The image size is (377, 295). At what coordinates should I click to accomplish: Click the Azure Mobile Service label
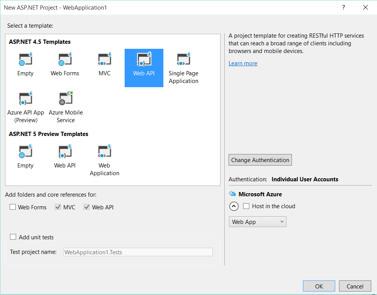click(66, 116)
